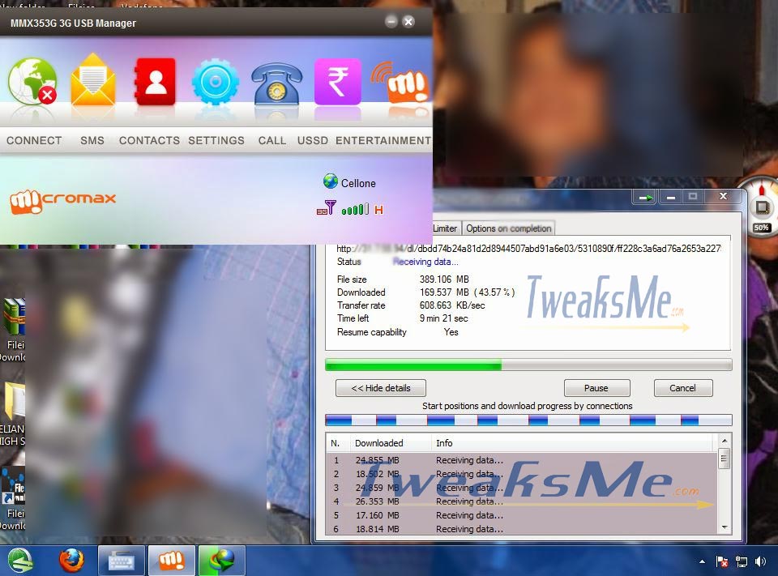Open Internet Download Manager taskbar button

point(222,561)
